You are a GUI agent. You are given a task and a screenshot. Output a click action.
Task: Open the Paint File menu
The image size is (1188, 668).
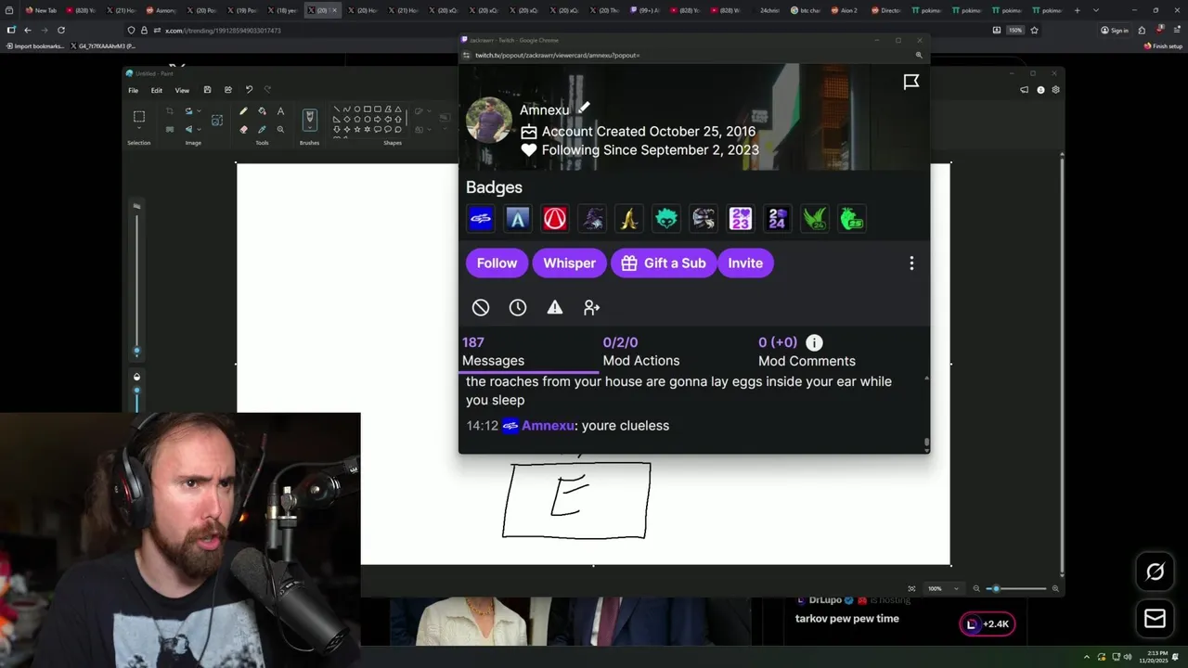coord(134,90)
